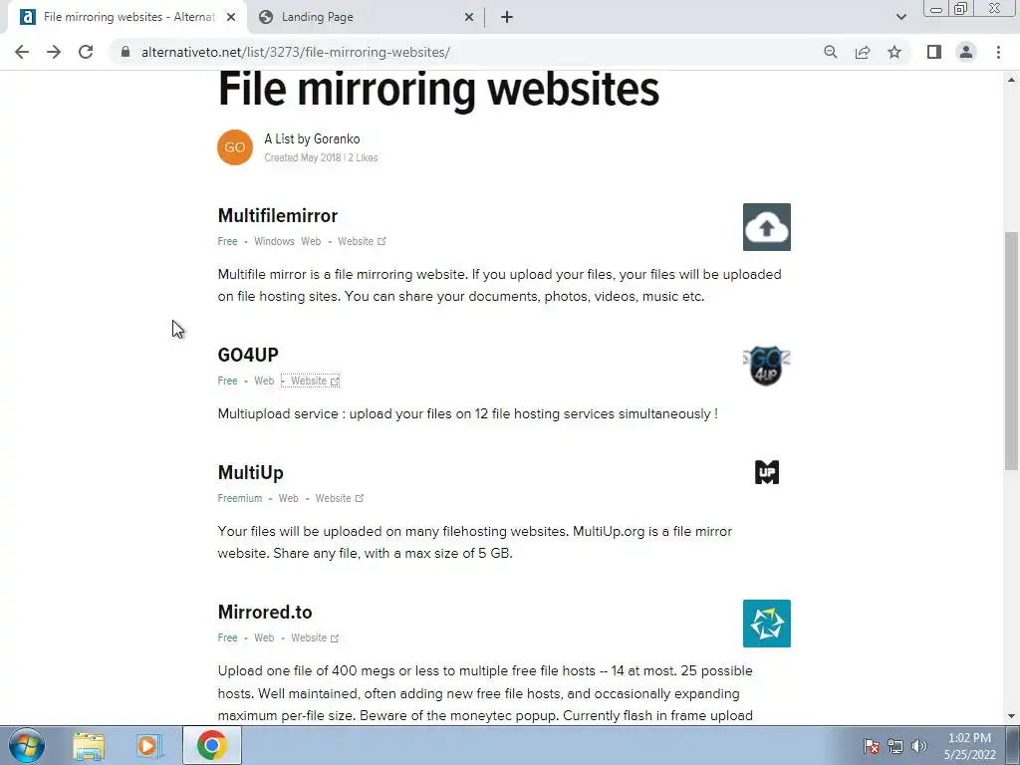1020x765 pixels.
Task: Click Windows platform tag under Multifilemirror
Action: (x=274, y=241)
